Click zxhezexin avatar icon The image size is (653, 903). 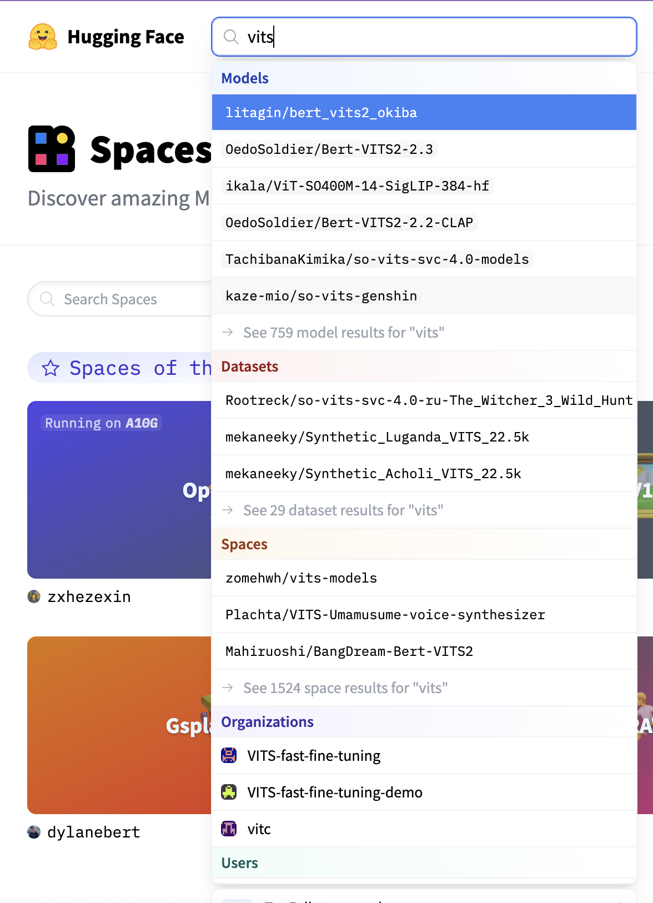click(34, 596)
